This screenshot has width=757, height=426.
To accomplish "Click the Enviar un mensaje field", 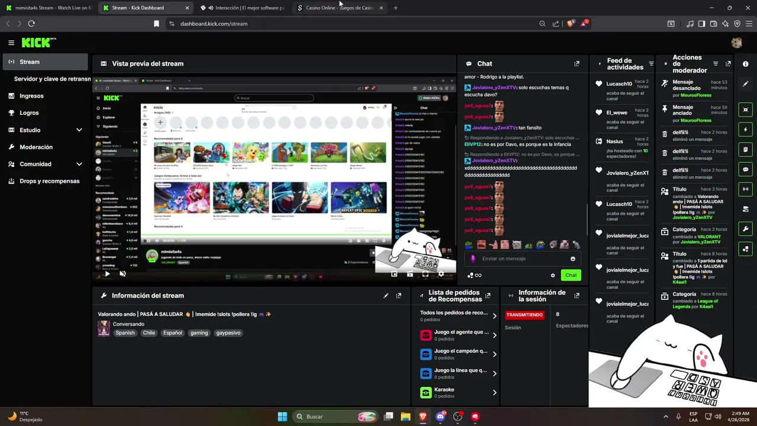I will point(523,259).
